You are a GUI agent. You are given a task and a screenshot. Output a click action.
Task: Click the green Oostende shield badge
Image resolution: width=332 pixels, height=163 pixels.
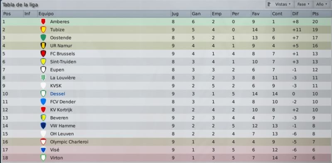tap(43, 38)
